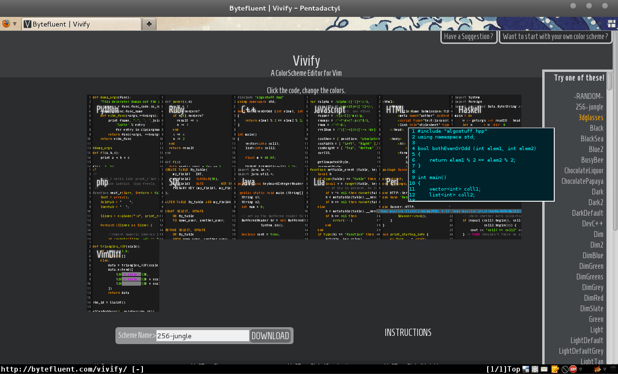
Task: Choose the DevC++ color scheme
Action: coord(592,224)
